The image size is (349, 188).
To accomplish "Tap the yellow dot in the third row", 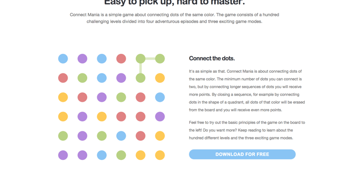I will (x=63, y=98).
